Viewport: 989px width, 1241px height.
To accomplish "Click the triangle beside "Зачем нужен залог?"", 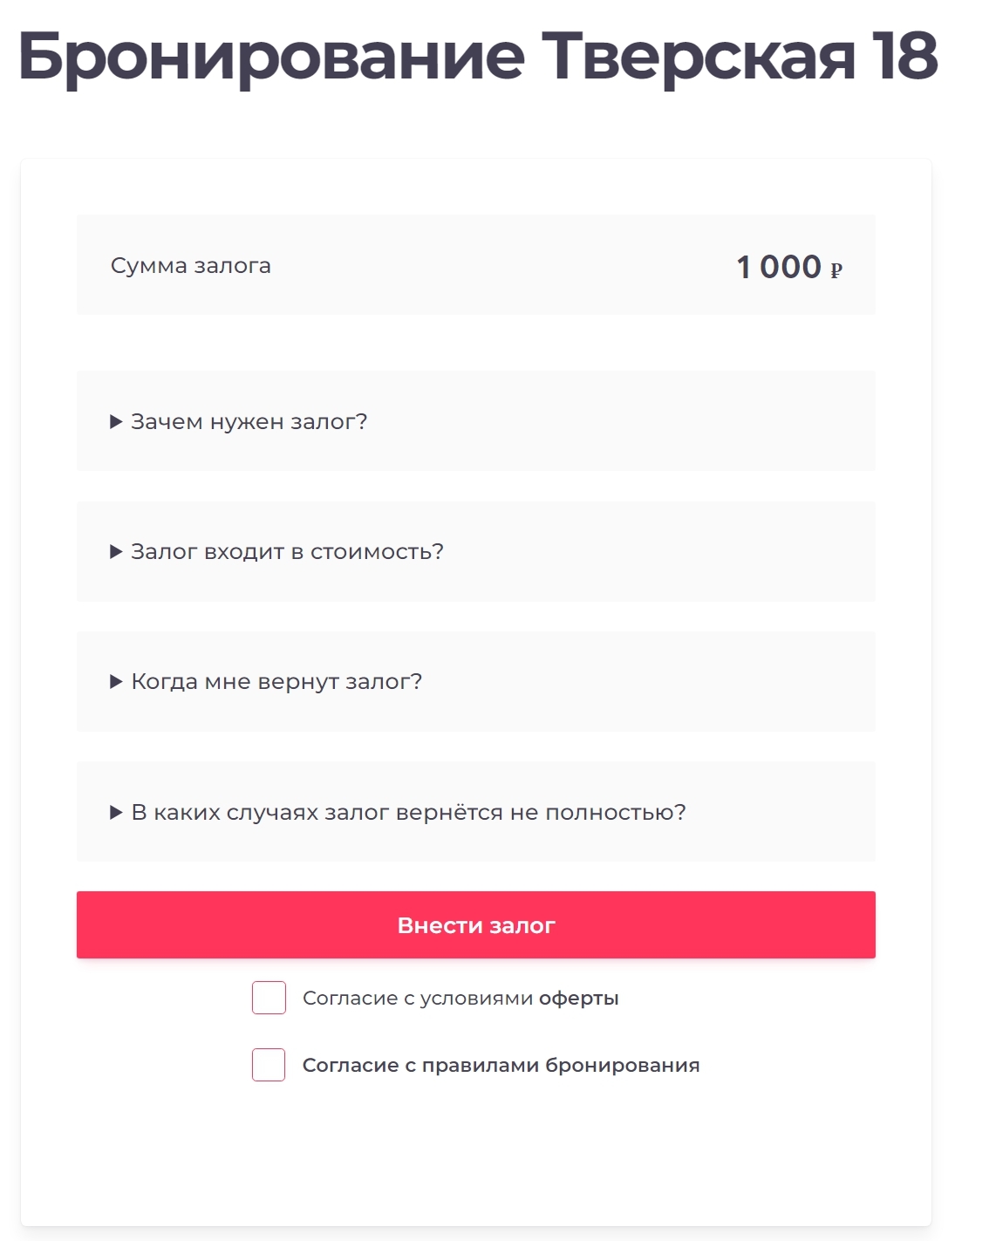I will point(116,422).
